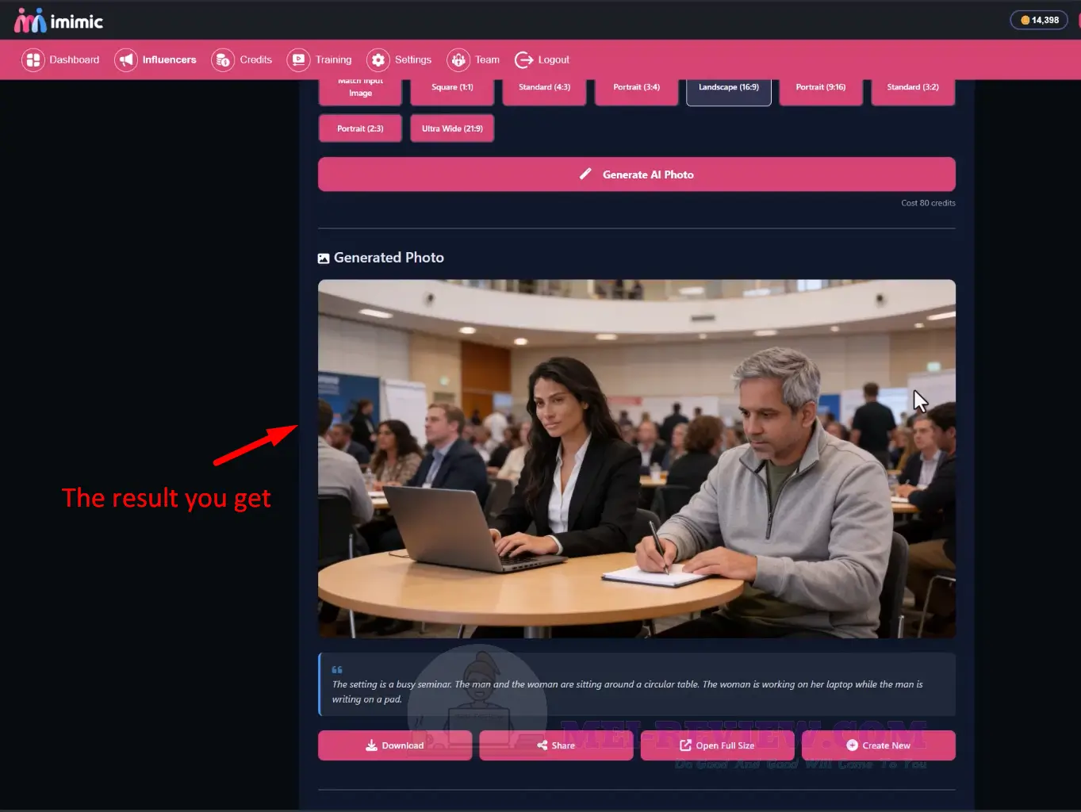The height and width of the screenshot is (812, 1081).
Task: Click the share nodes icon
Action: [x=542, y=745]
